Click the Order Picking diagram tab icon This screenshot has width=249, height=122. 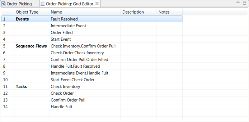point(3,4)
